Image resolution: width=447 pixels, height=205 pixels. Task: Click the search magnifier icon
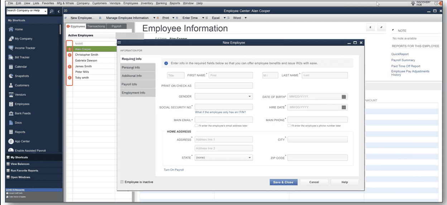click(x=52, y=11)
